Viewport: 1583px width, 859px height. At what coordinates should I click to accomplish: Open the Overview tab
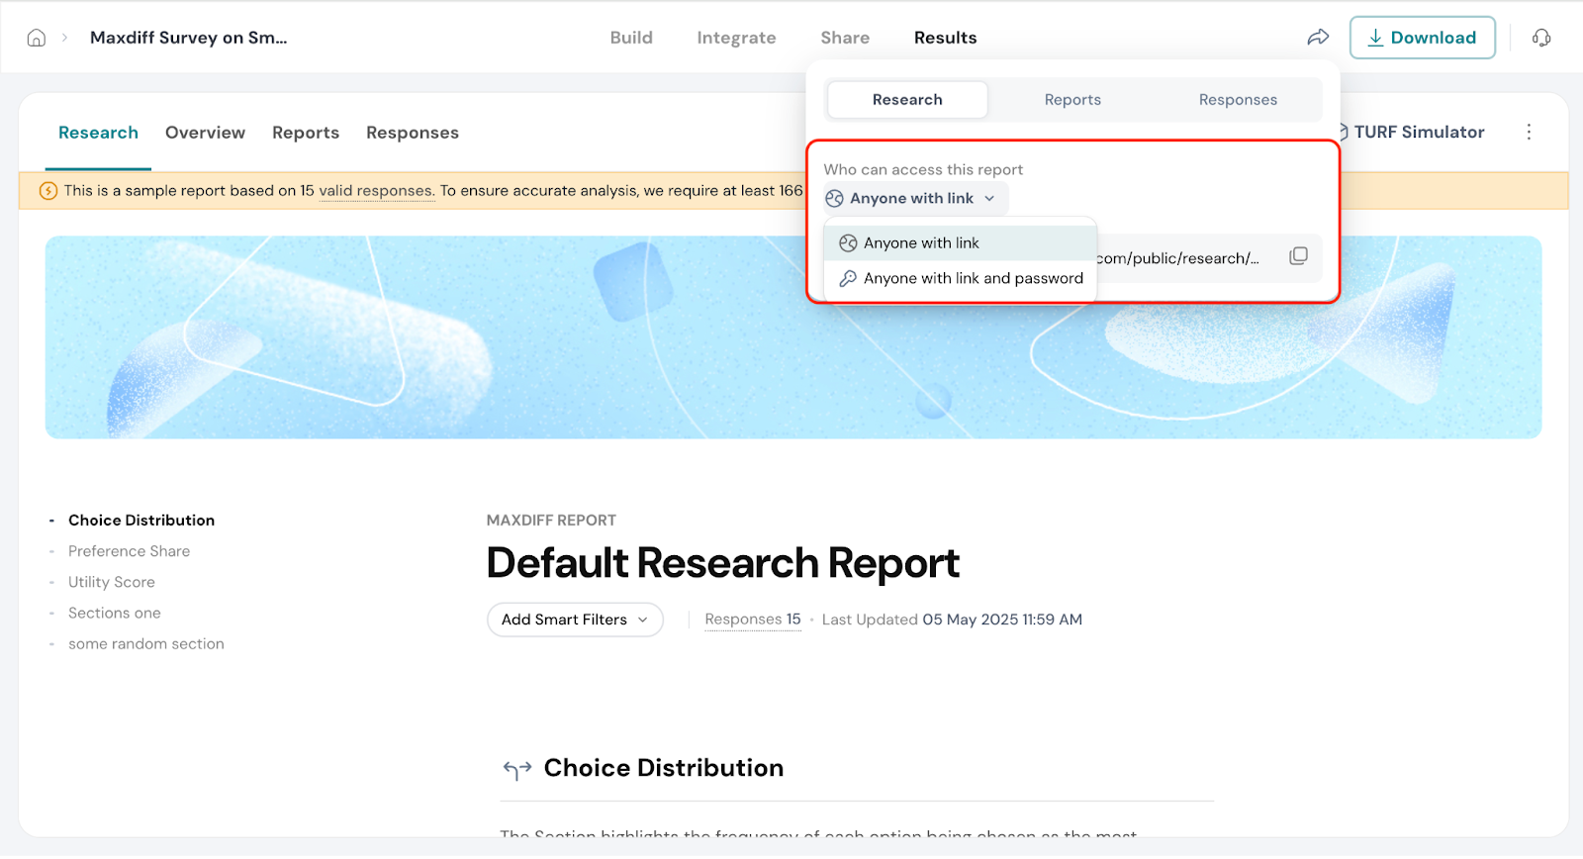(x=205, y=133)
